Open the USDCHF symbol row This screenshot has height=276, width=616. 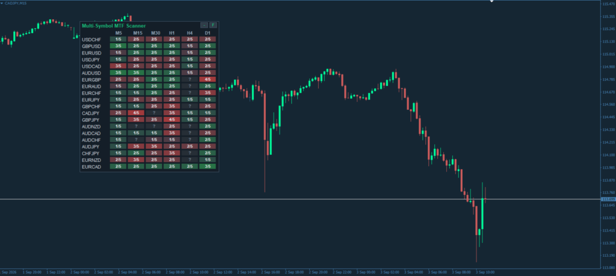(91, 40)
